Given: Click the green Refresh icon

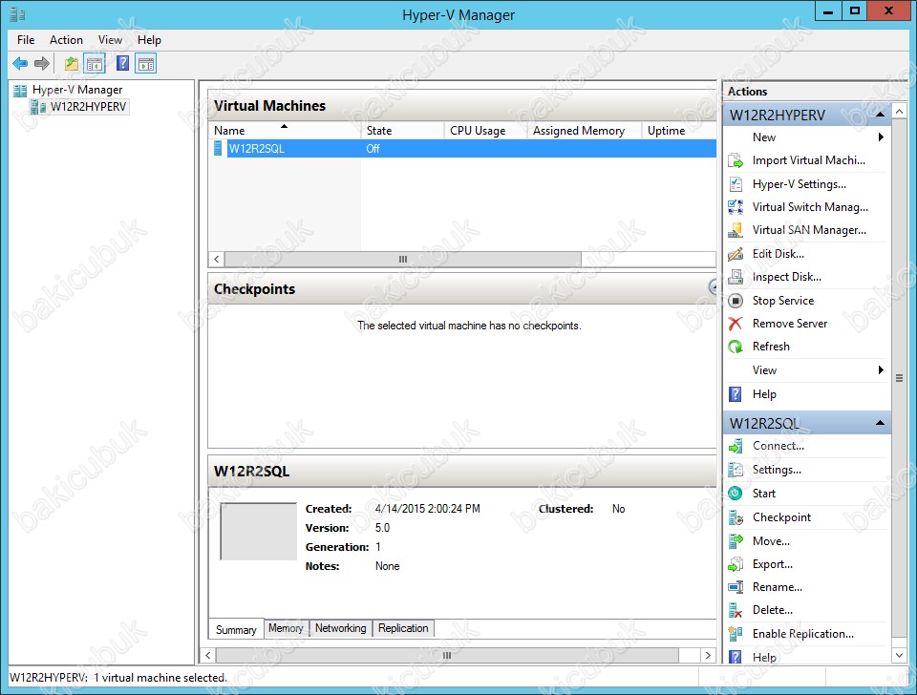Looking at the screenshot, I should 736,347.
